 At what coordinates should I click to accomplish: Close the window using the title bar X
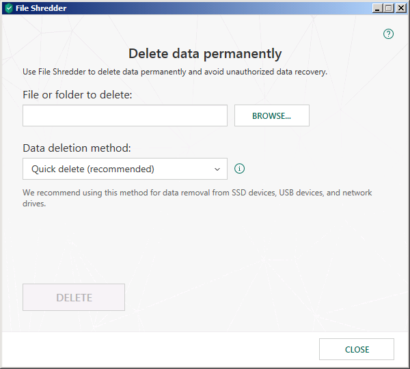coord(400,8)
